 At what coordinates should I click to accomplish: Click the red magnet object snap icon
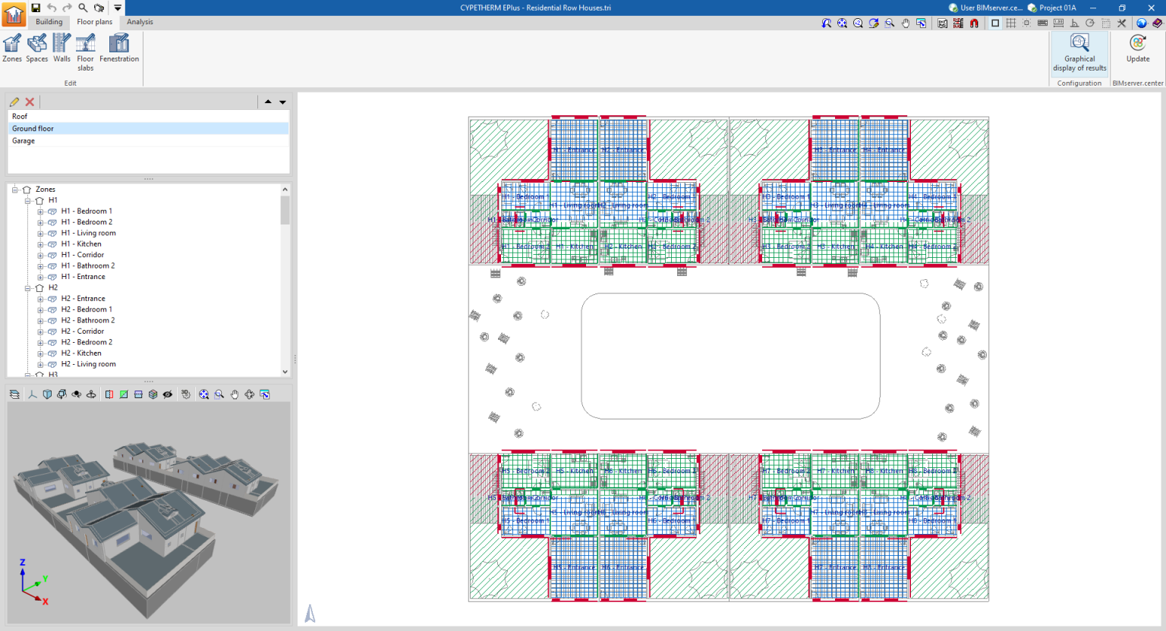974,24
